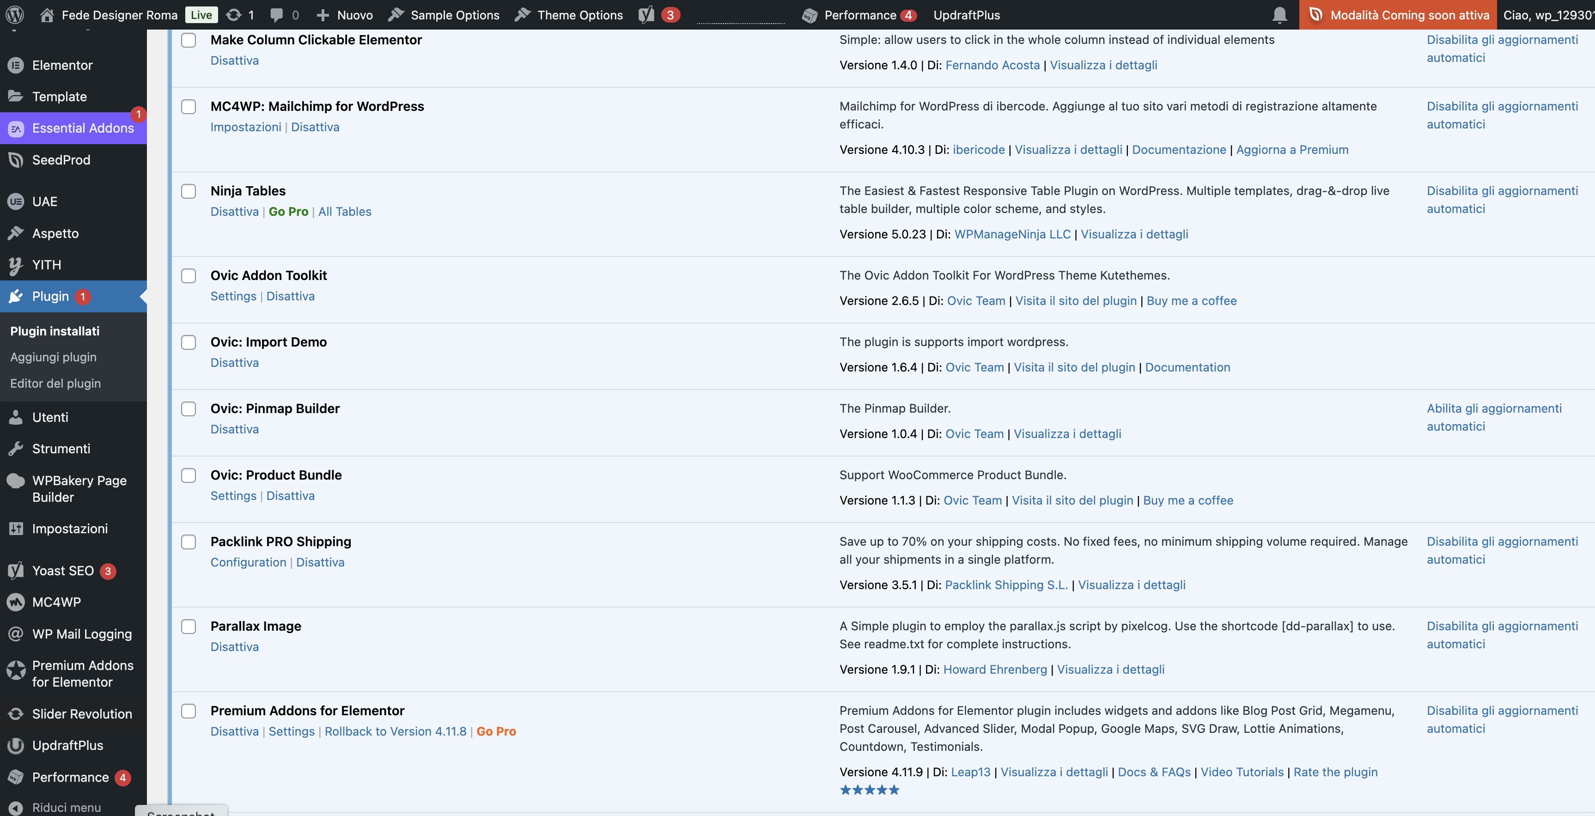The height and width of the screenshot is (816, 1595).
Task: Click the home icon next to Fede Designer Roma
Action: [47, 15]
